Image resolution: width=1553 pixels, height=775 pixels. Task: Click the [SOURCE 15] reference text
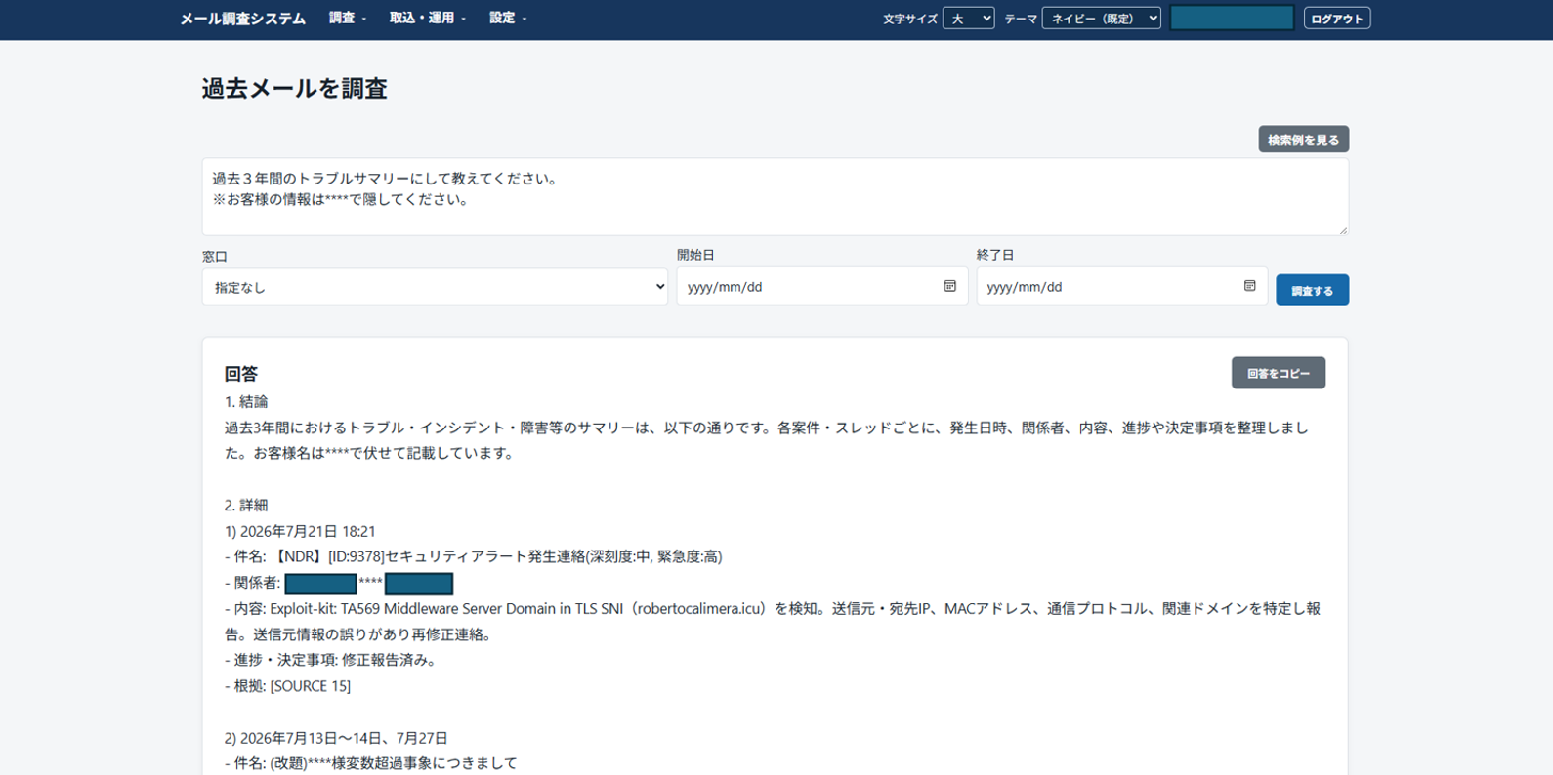(310, 686)
